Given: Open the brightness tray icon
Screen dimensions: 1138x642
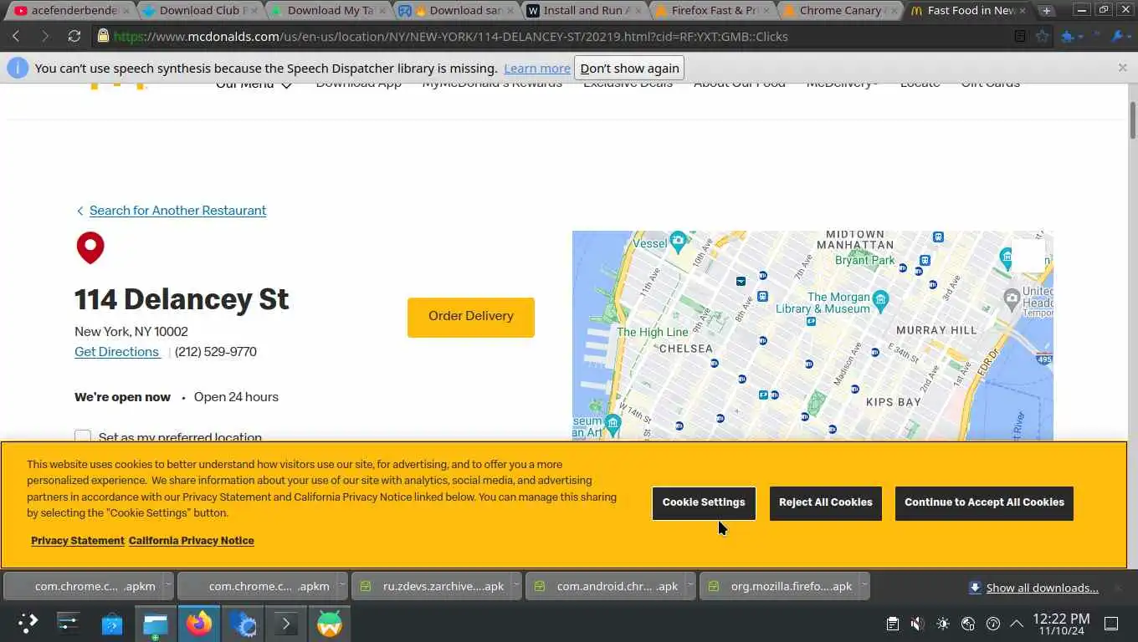Looking at the screenshot, I should click(x=943, y=624).
